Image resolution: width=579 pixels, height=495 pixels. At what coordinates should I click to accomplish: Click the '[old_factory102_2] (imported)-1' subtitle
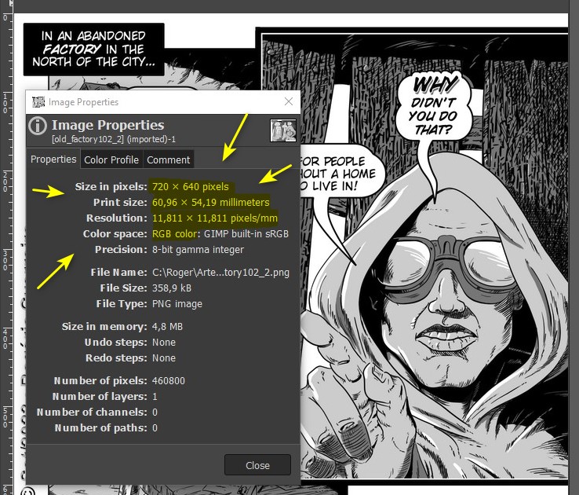tap(114, 139)
